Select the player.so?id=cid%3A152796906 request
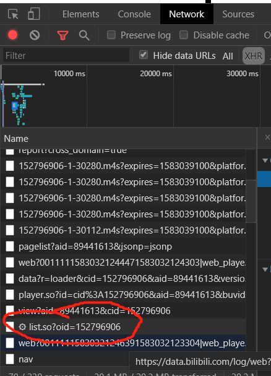This screenshot has height=376, width=271. click(x=123, y=294)
